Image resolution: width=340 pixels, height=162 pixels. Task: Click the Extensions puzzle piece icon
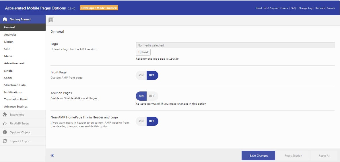(5, 114)
